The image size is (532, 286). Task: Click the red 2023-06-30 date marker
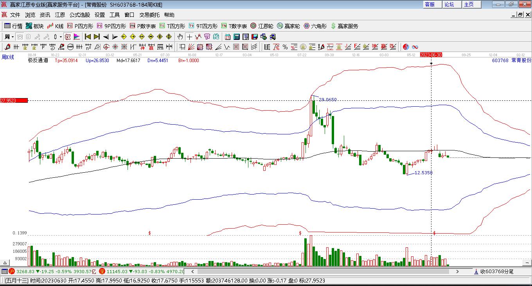(431, 55)
